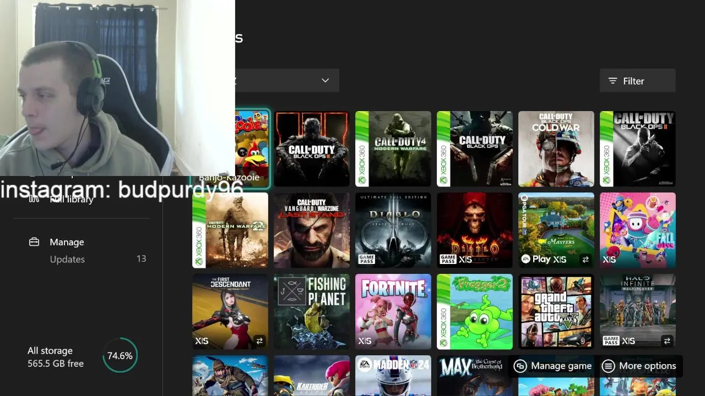
Task: Open Call of Duty Black Ops Cold War tile
Action: (556, 149)
